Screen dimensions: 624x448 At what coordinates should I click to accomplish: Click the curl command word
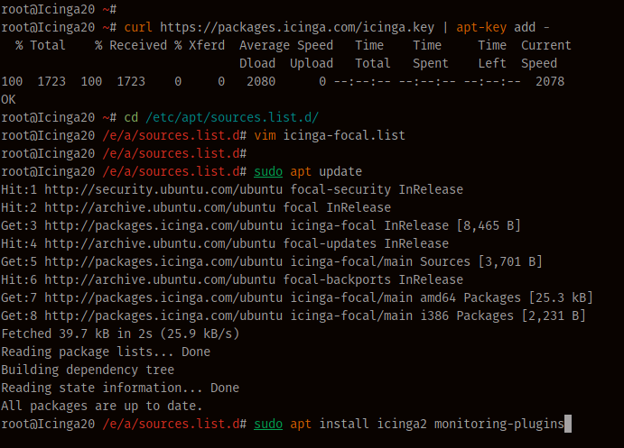tap(138, 27)
